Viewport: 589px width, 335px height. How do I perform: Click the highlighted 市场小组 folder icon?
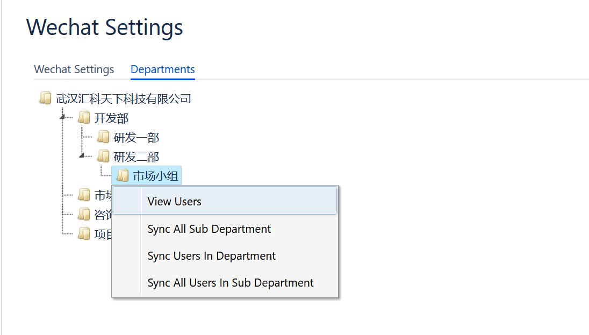[x=123, y=176]
